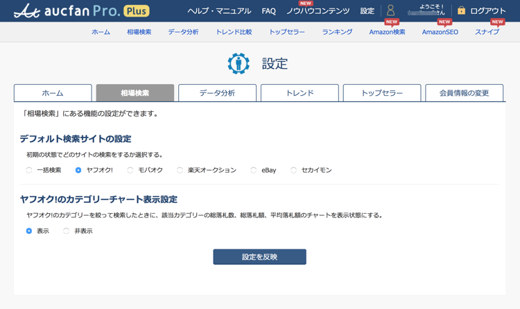The height and width of the screenshot is (309, 520).
Task: Select the eBay radio option
Action: point(254,170)
